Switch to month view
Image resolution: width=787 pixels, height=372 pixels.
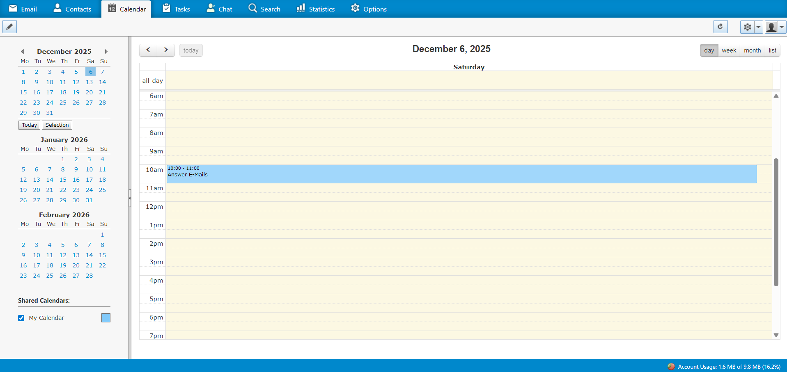pyautogui.click(x=752, y=50)
